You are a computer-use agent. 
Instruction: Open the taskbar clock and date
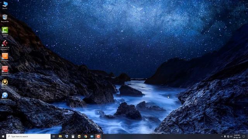237,136
